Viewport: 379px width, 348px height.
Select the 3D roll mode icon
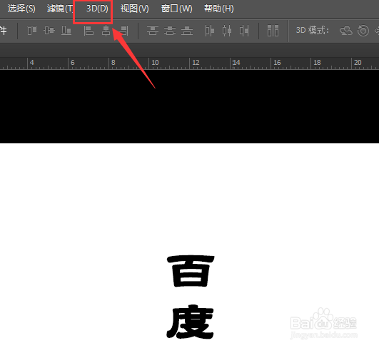click(x=363, y=31)
